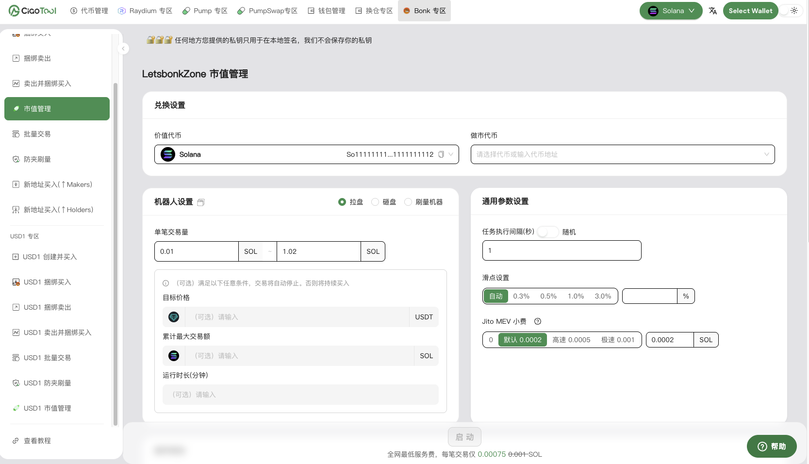Choose 1.0% slippage option
This screenshot has width=809, height=464.
(576, 296)
